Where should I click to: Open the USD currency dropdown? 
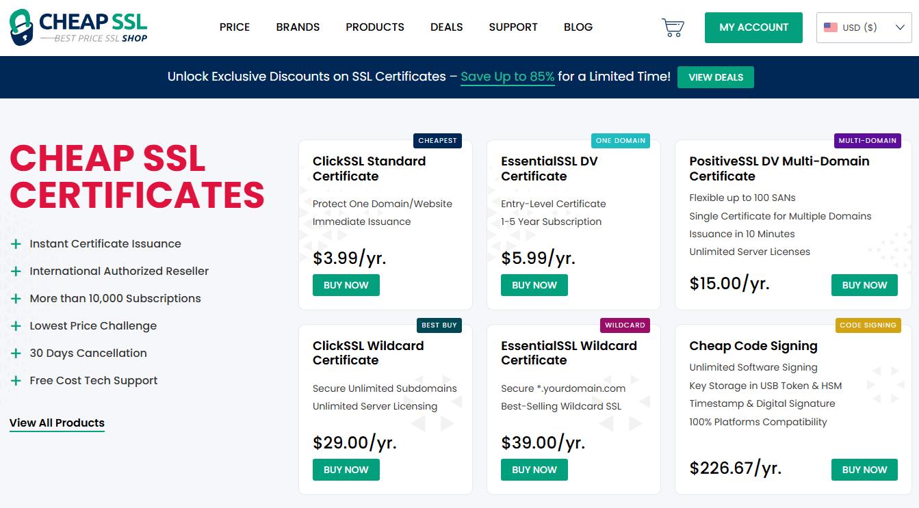864,27
